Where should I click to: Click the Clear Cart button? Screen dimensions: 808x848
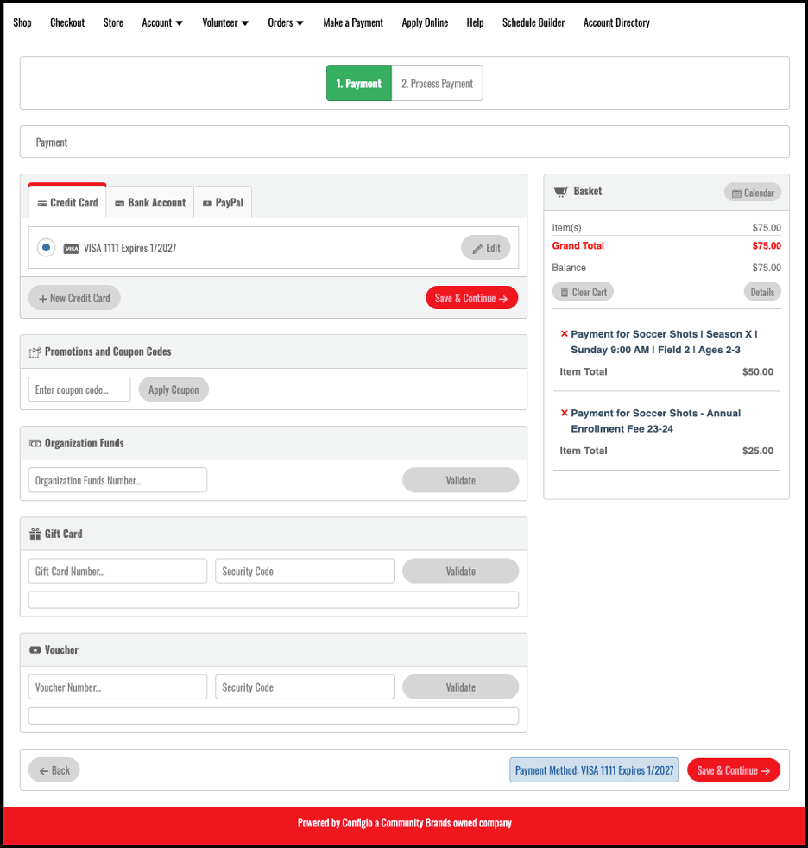[x=583, y=292]
